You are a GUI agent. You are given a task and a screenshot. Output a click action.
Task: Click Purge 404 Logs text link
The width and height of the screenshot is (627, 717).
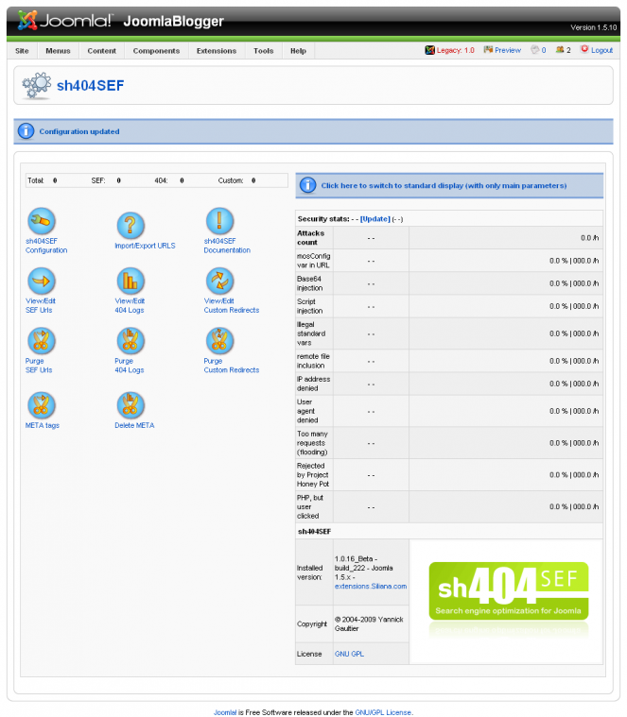[130, 366]
